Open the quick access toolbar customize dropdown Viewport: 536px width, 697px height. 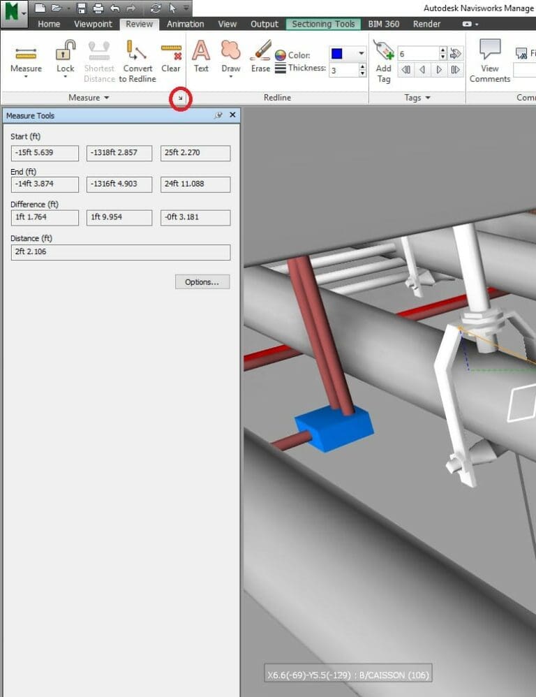click(x=186, y=8)
